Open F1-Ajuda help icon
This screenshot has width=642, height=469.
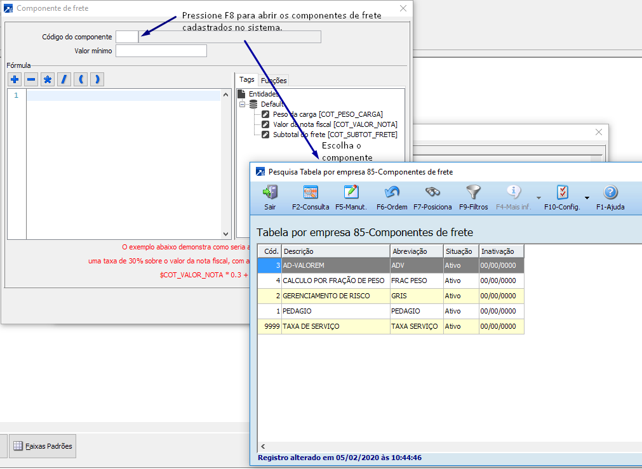pos(610,193)
